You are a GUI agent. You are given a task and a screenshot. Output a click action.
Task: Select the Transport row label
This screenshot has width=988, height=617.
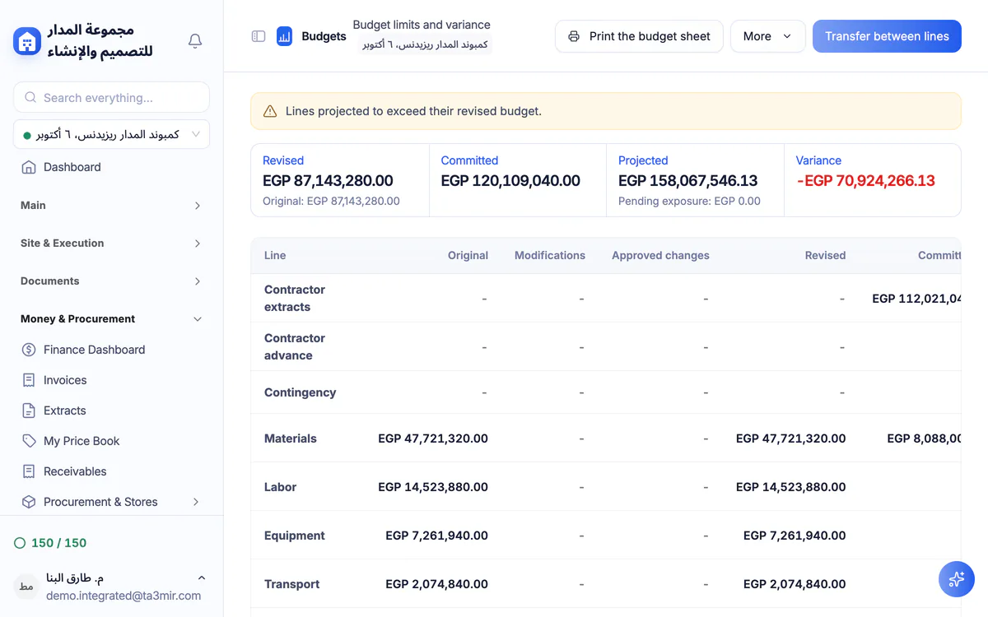(291, 584)
